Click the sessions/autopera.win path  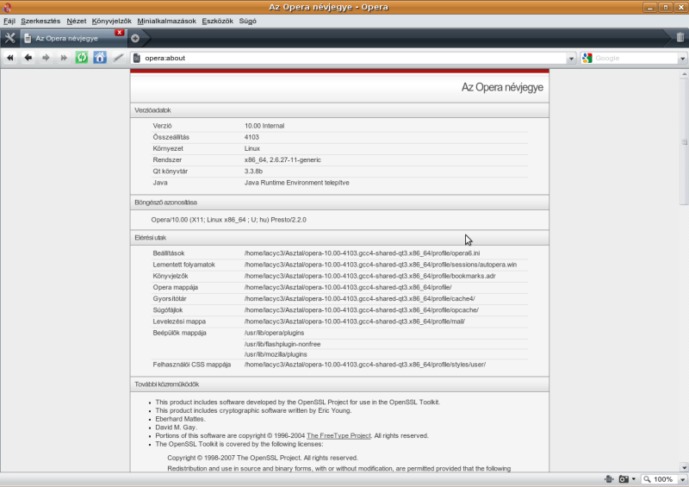381,265
